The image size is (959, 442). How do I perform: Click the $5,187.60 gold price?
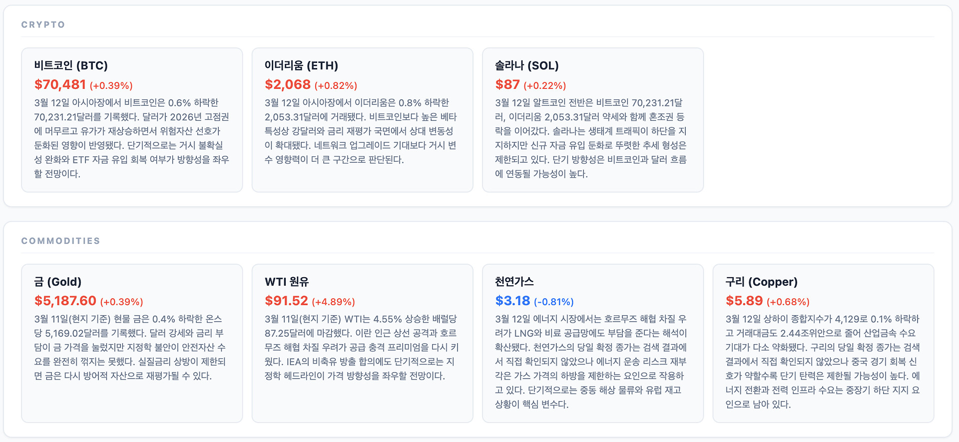click(x=65, y=301)
